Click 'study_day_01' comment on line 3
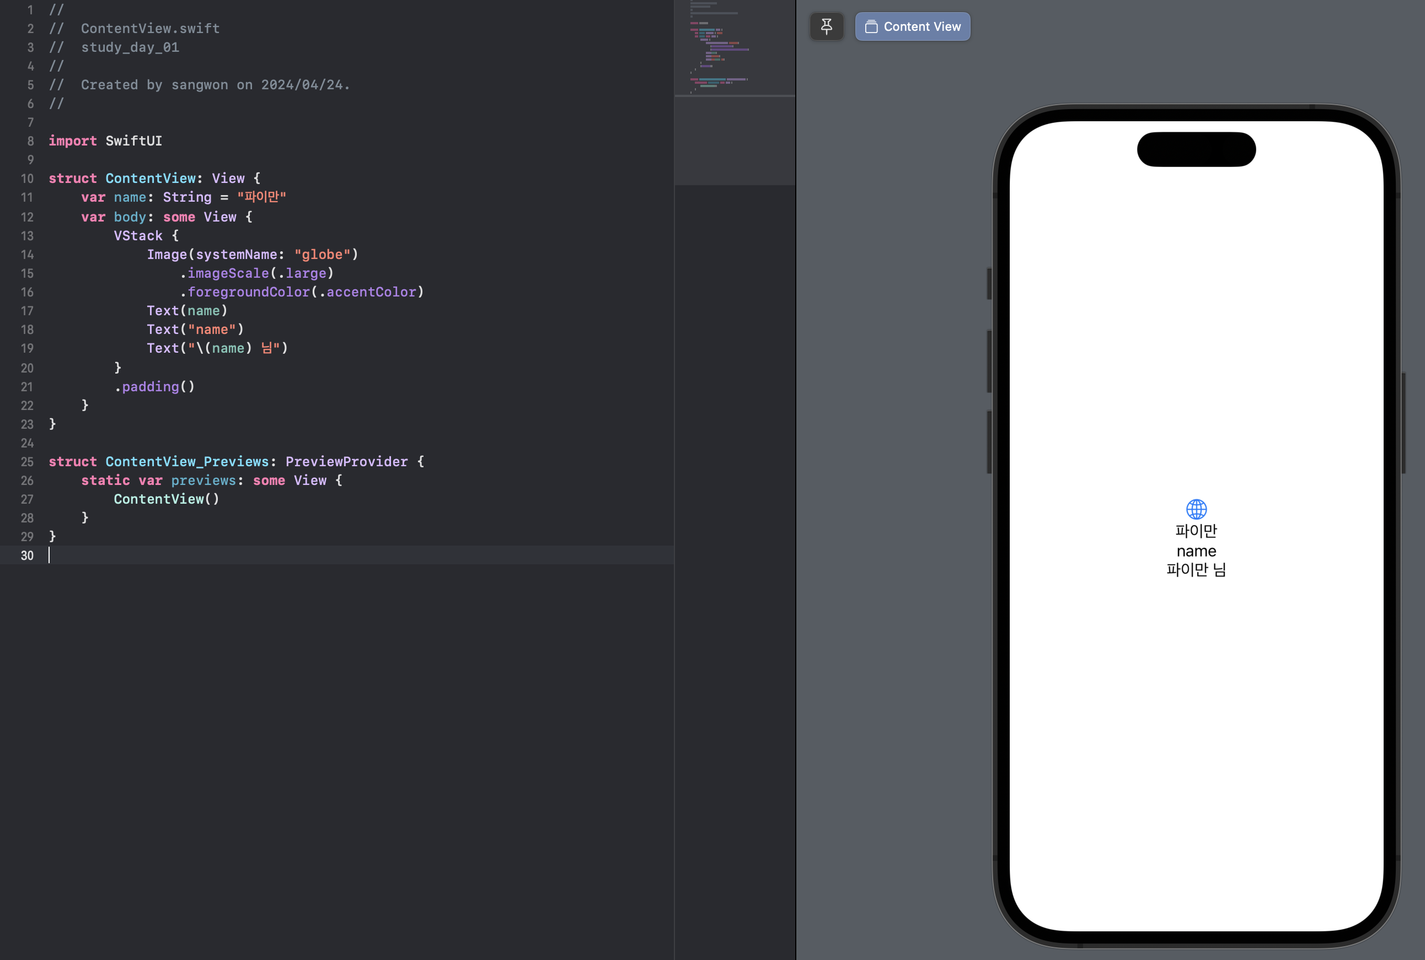Screen dimensions: 1425x960 click(130, 48)
